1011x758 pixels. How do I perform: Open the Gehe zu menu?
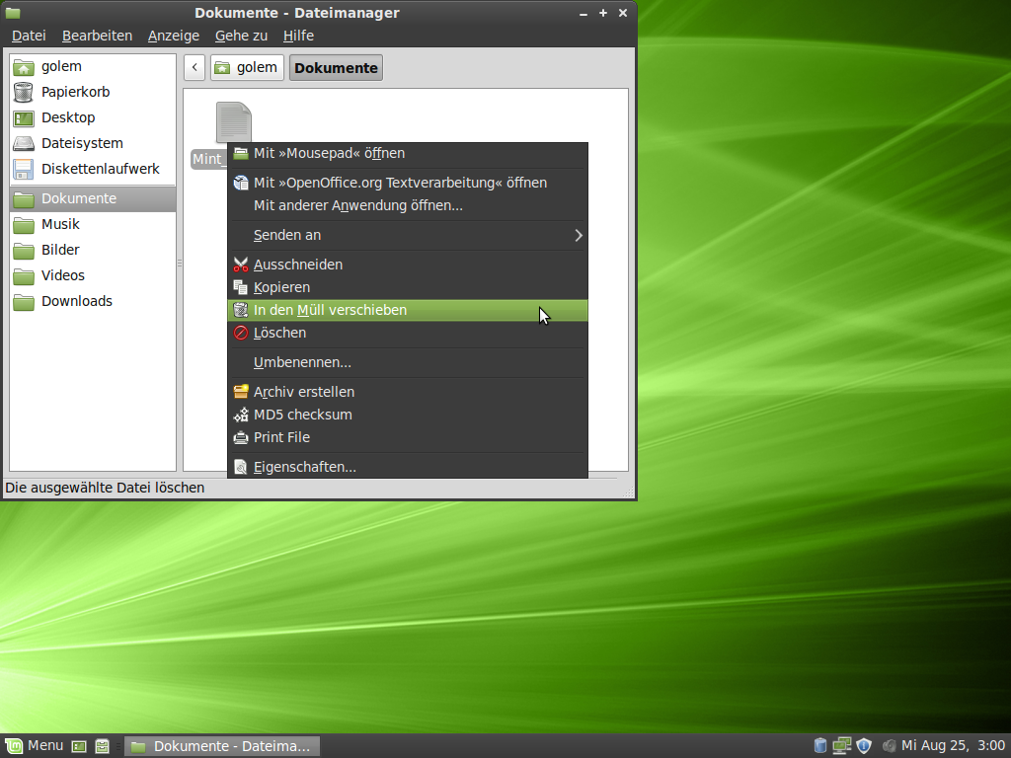241,36
